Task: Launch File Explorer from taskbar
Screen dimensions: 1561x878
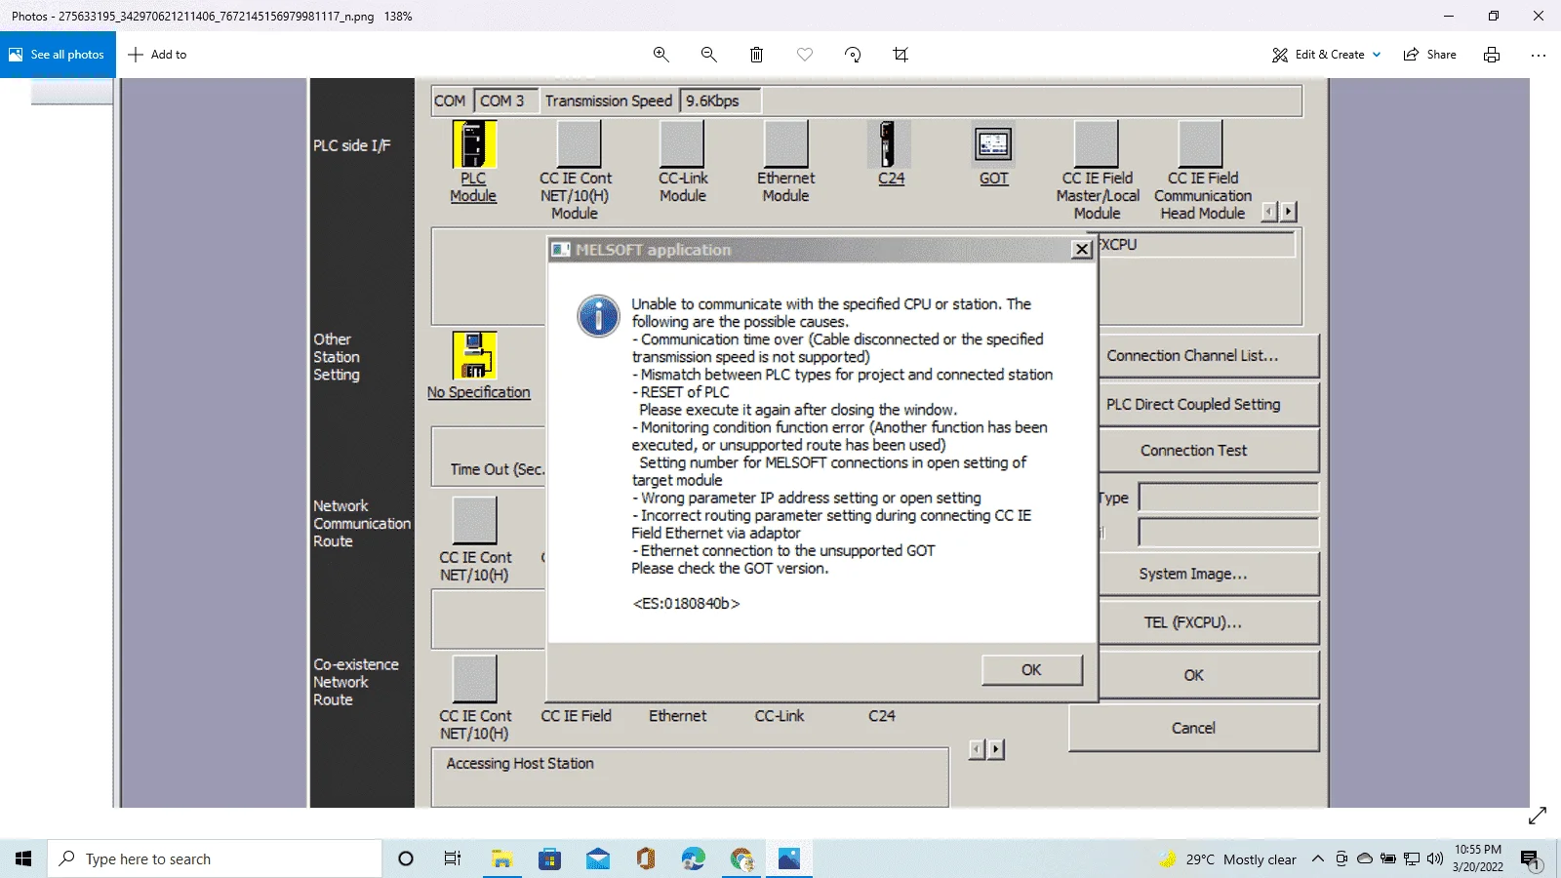Action: tap(501, 858)
